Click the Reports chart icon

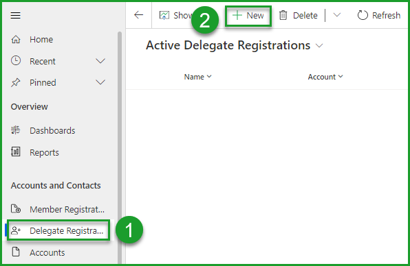[16, 152]
